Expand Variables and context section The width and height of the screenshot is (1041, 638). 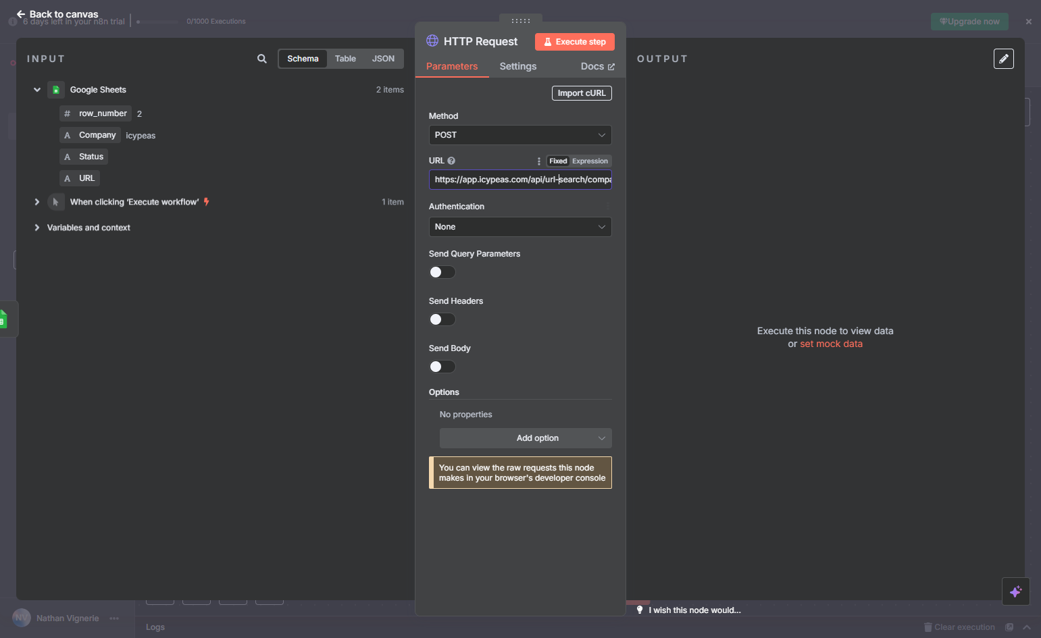pyautogui.click(x=37, y=228)
